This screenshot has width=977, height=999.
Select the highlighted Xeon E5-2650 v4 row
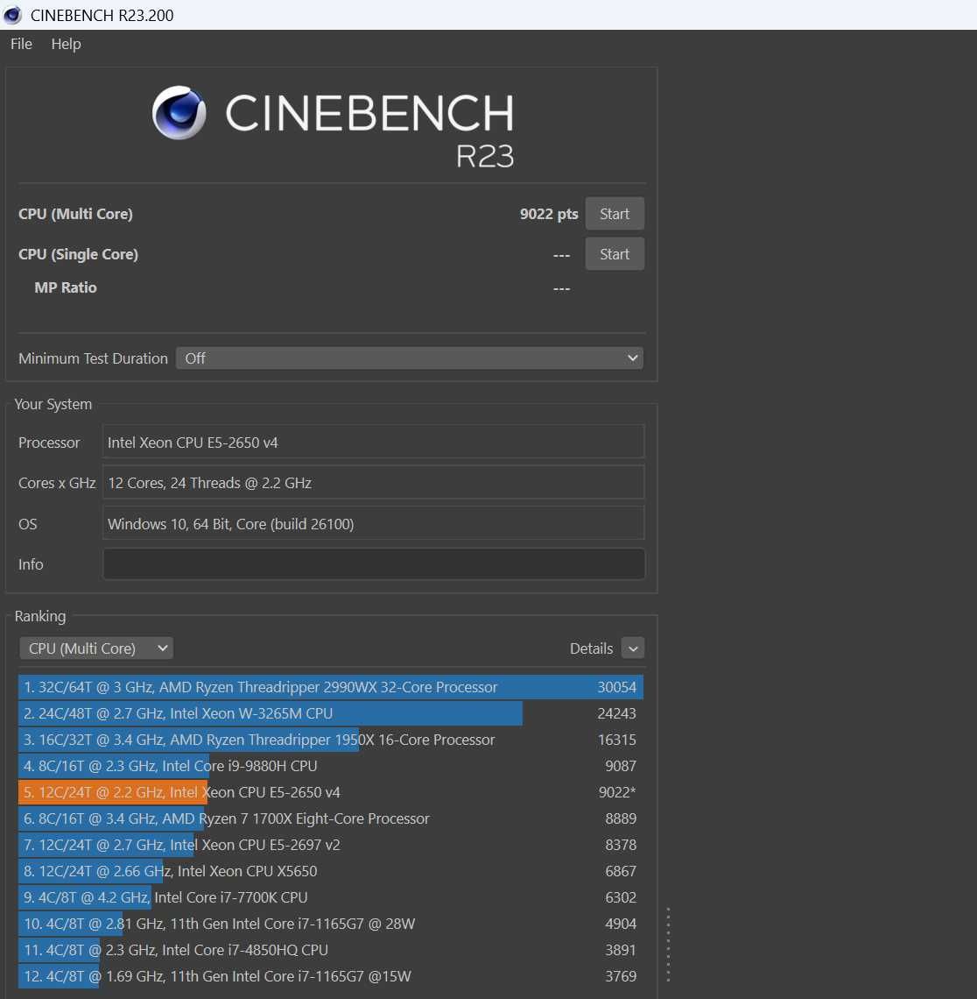[330, 792]
